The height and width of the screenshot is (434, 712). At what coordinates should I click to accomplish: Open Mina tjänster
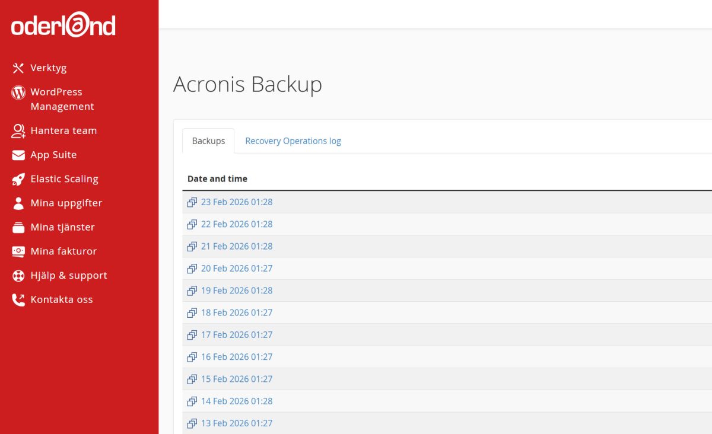[x=62, y=228]
